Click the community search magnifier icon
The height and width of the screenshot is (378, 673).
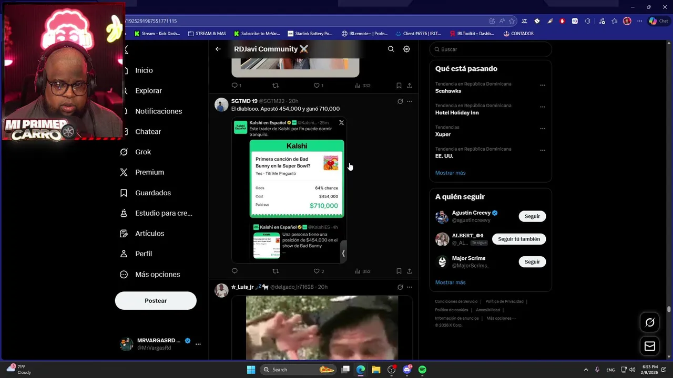click(x=391, y=49)
